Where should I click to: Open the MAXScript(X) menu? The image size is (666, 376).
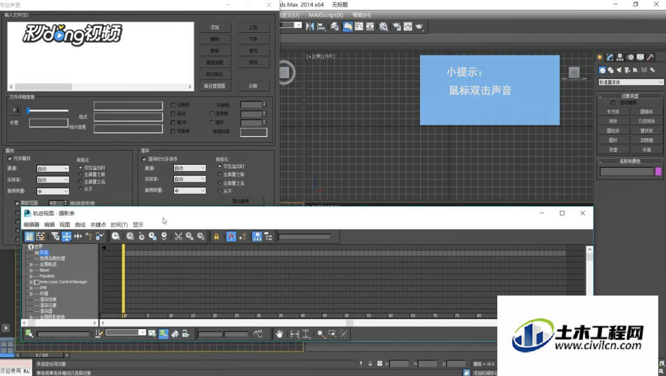pyautogui.click(x=326, y=15)
